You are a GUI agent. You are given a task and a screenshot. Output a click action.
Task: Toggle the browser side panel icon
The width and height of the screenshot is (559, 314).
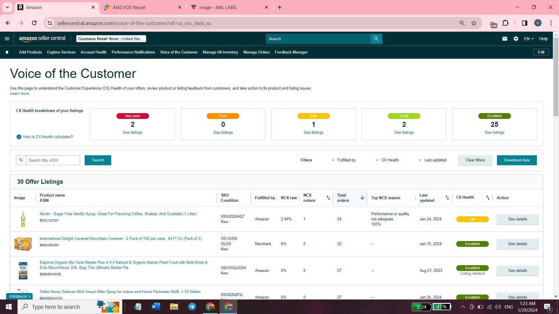pos(525,23)
